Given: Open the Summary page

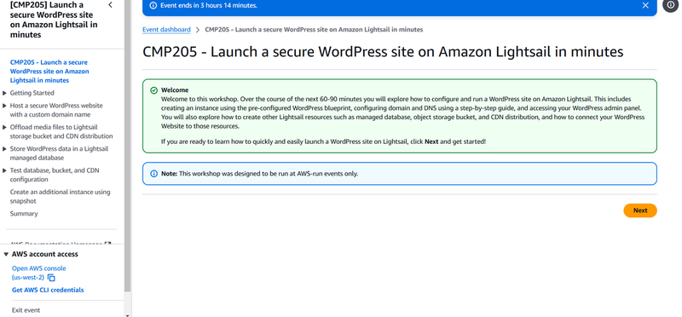Looking at the screenshot, I should point(24,214).
